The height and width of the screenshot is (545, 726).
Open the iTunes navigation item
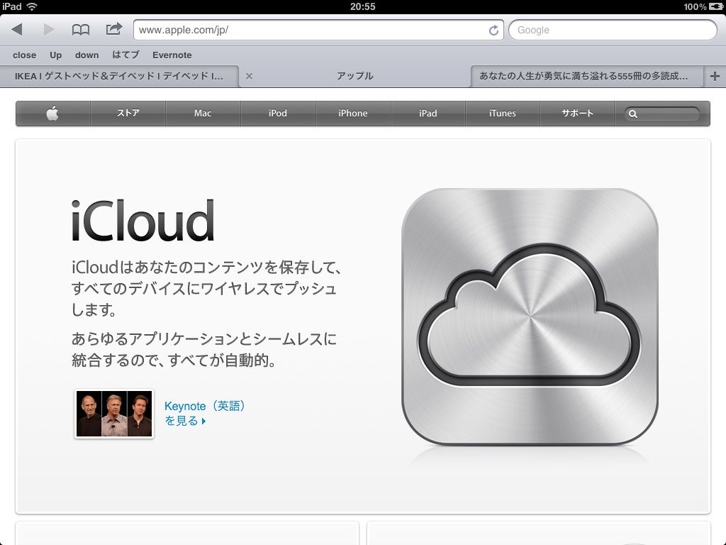tap(503, 113)
